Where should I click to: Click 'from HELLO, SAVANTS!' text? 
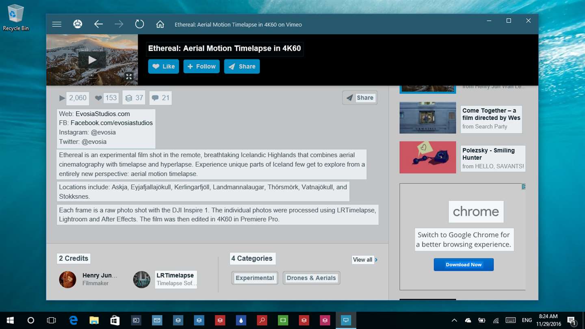click(493, 166)
